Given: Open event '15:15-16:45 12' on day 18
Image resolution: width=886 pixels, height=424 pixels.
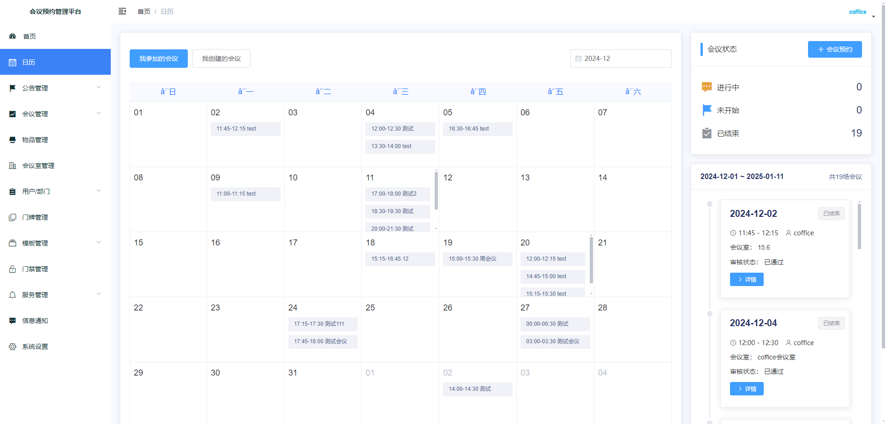Looking at the screenshot, I should (x=400, y=259).
